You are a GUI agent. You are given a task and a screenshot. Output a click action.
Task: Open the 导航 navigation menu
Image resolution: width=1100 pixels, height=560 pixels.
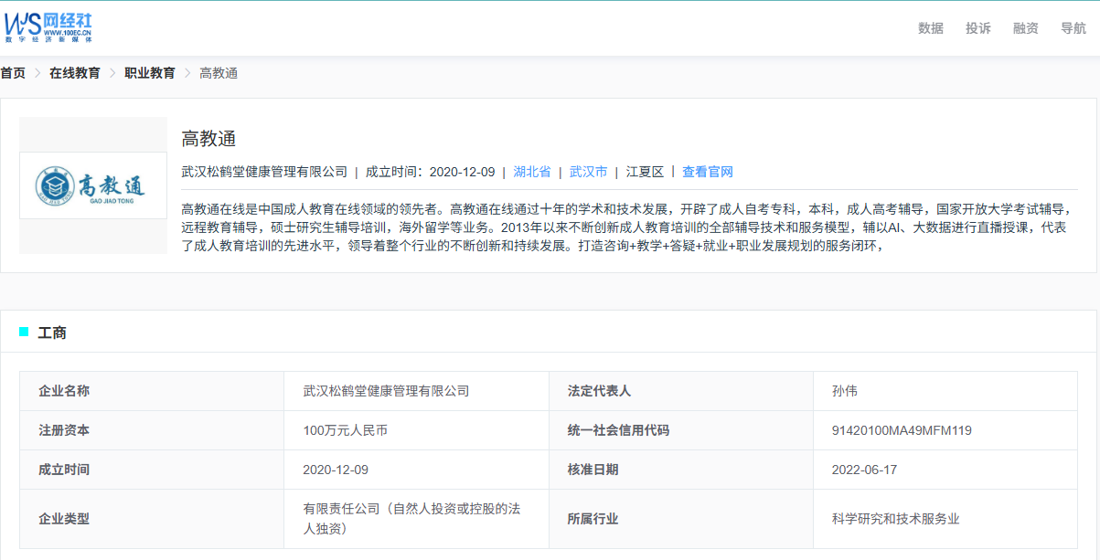(x=1073, y=28)
